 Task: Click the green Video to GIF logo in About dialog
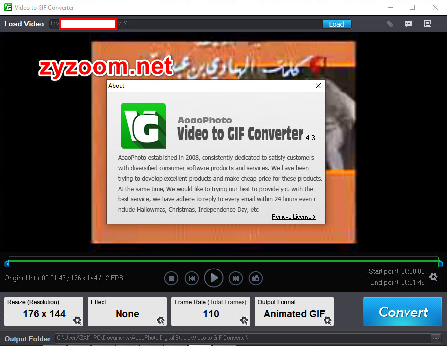143,125
